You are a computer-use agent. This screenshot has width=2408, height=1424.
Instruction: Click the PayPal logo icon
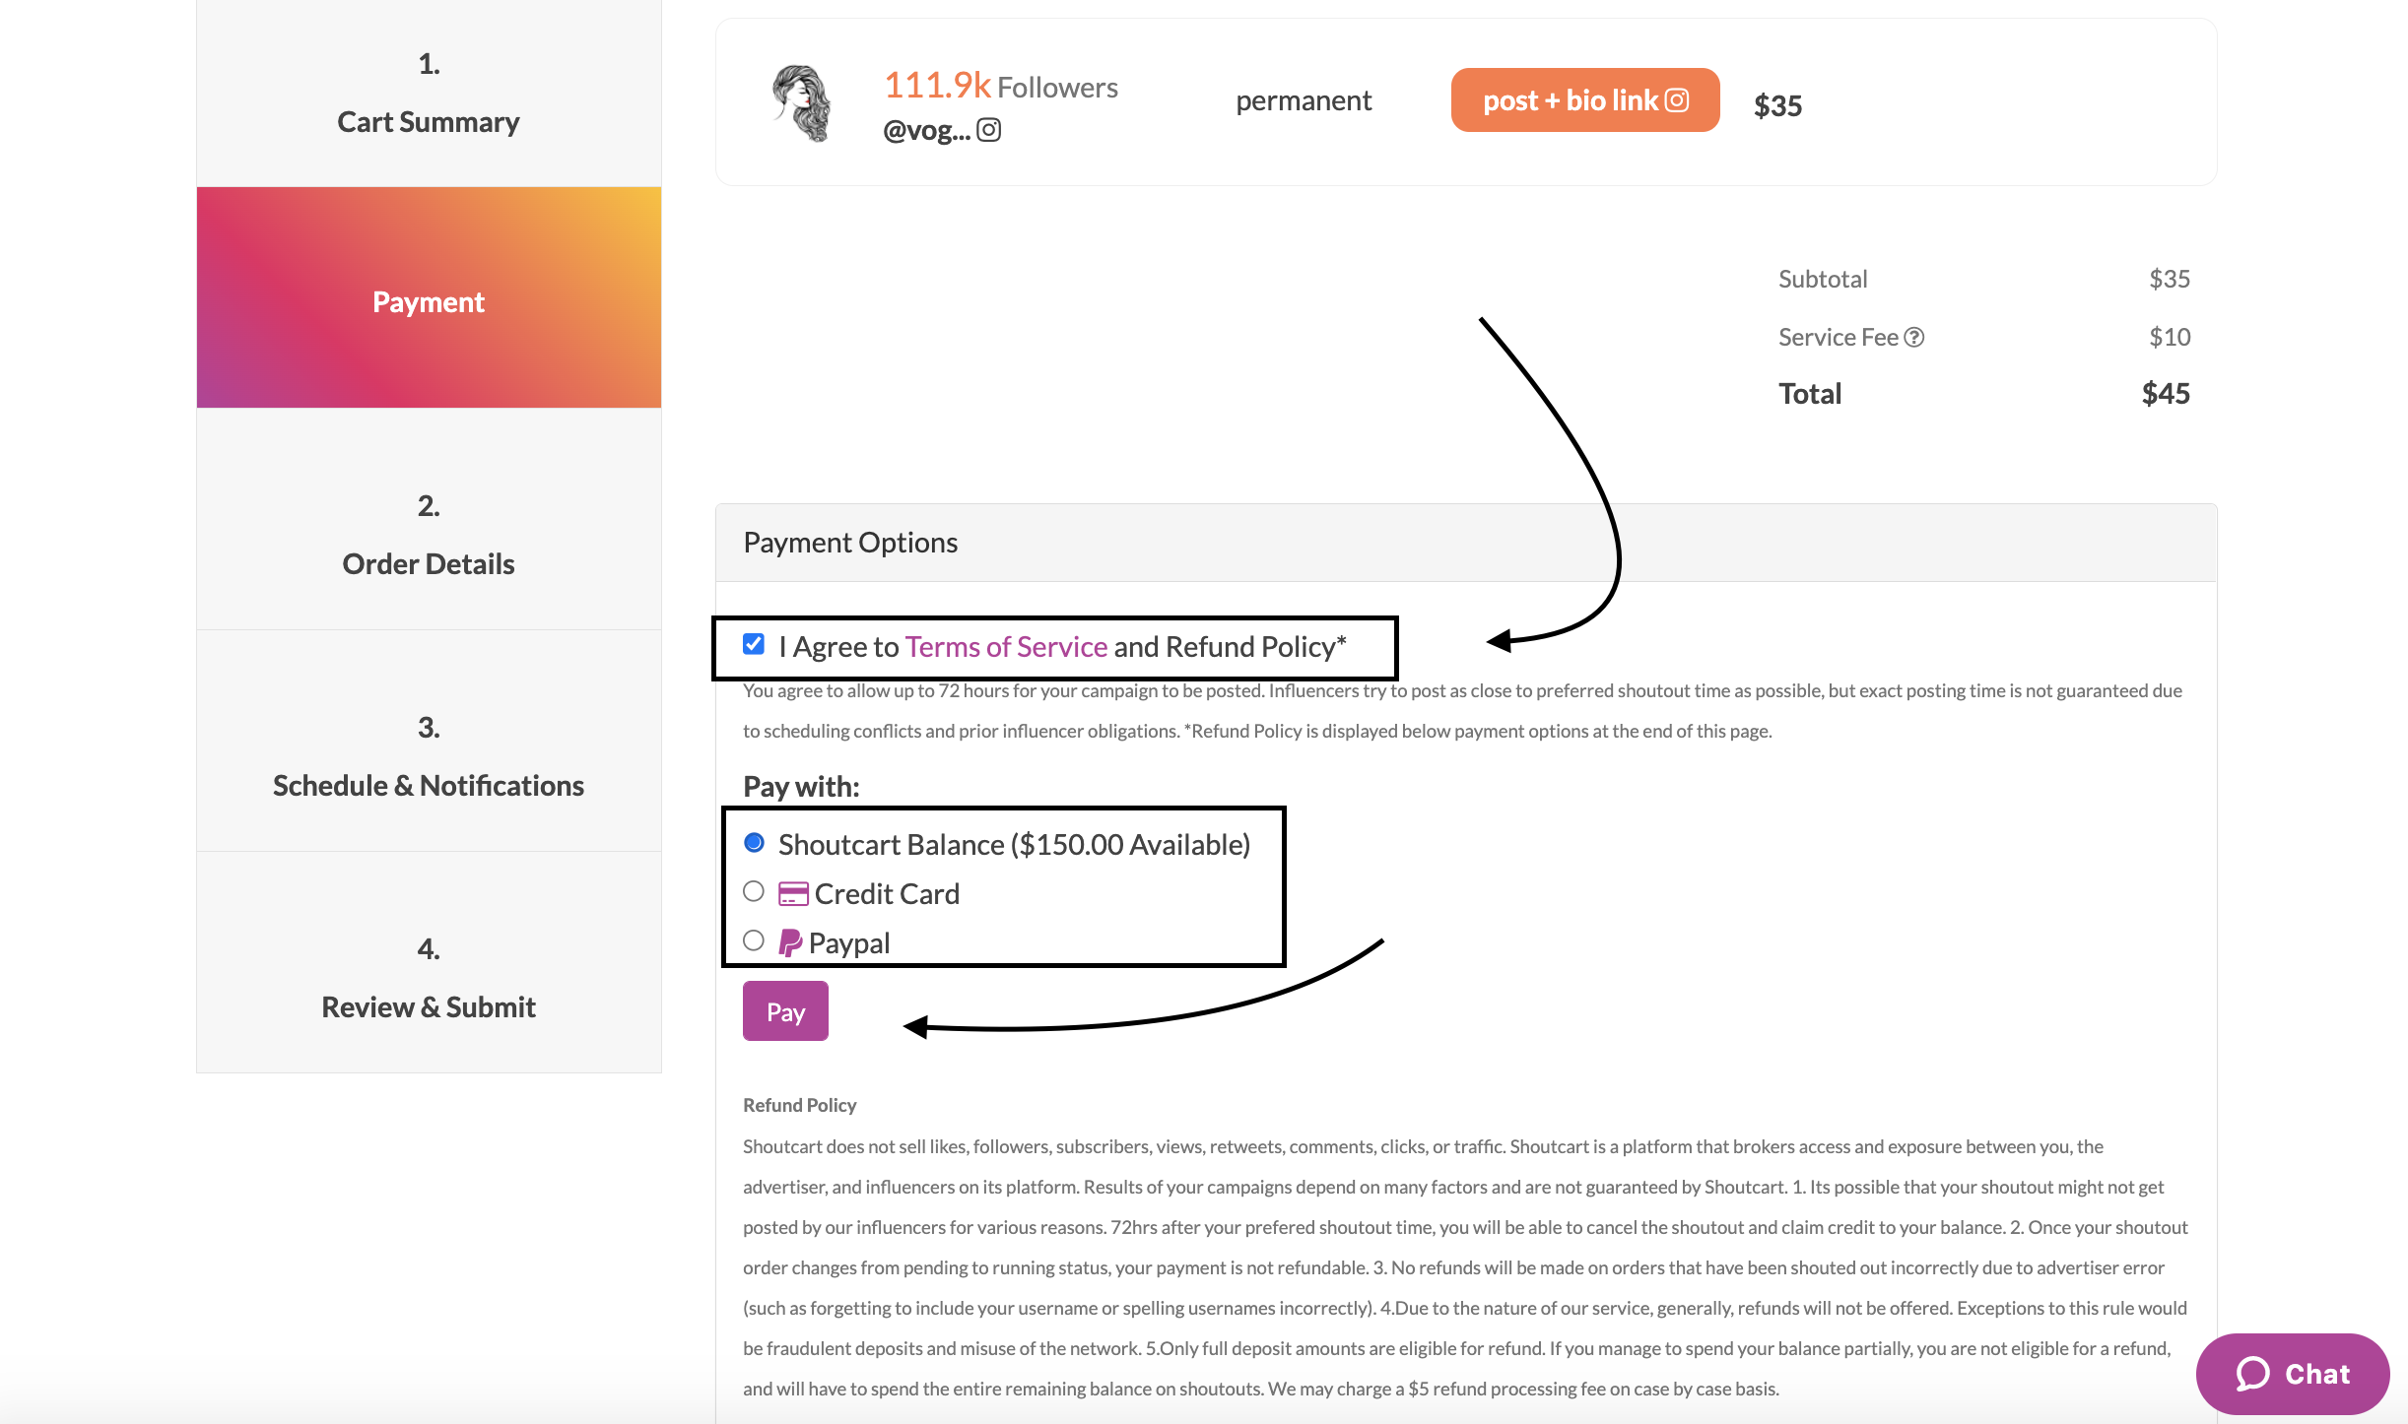pos(790,942)
